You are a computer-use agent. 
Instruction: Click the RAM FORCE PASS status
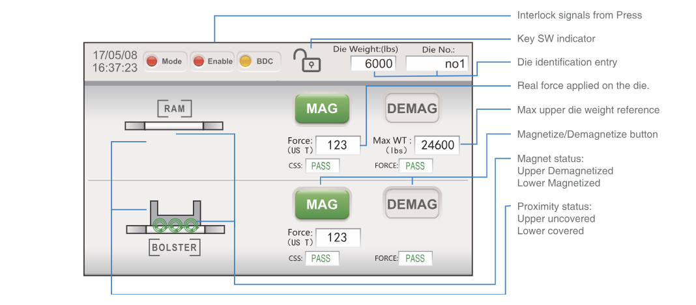click(416, 166)
